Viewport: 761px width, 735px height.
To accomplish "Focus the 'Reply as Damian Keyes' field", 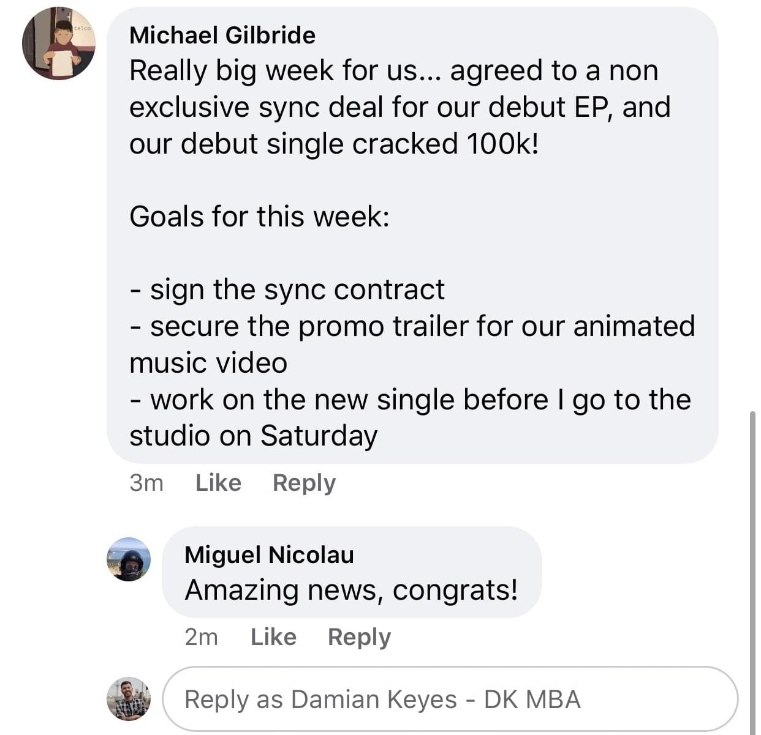I will [x=450, y=699].
